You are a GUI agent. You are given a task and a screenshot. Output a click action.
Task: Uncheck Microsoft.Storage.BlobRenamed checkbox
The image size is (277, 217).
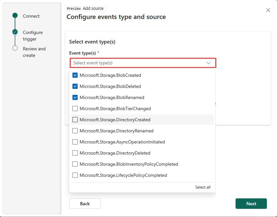[75, 97]
